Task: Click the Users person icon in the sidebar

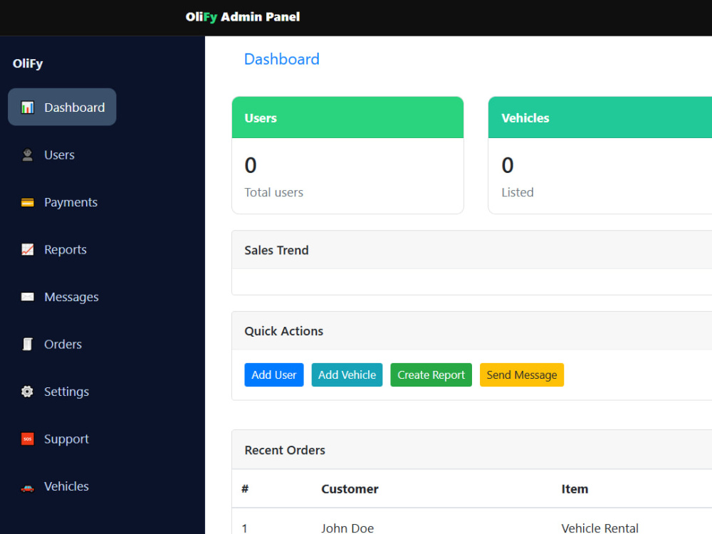Action: point(27,155)
